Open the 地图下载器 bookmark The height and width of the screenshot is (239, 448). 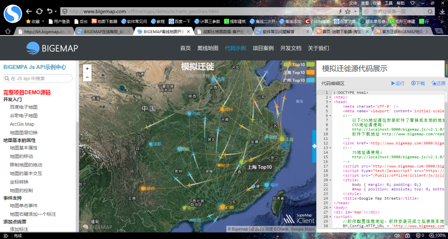point(104,21)
